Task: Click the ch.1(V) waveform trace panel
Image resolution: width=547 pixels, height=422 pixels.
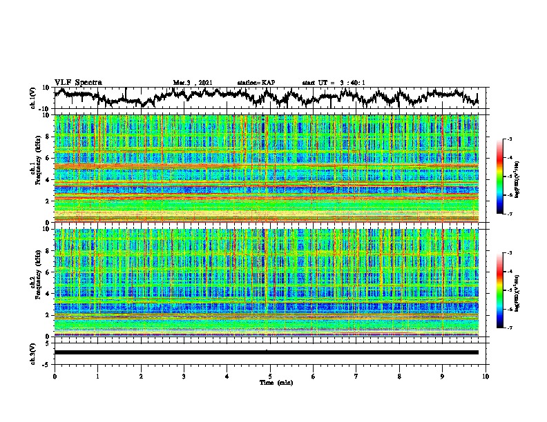Action: [x=271, y=98]
